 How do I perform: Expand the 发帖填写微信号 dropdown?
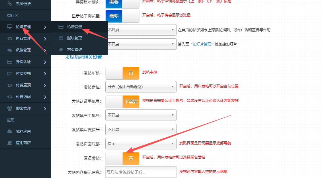pos(141,129)
